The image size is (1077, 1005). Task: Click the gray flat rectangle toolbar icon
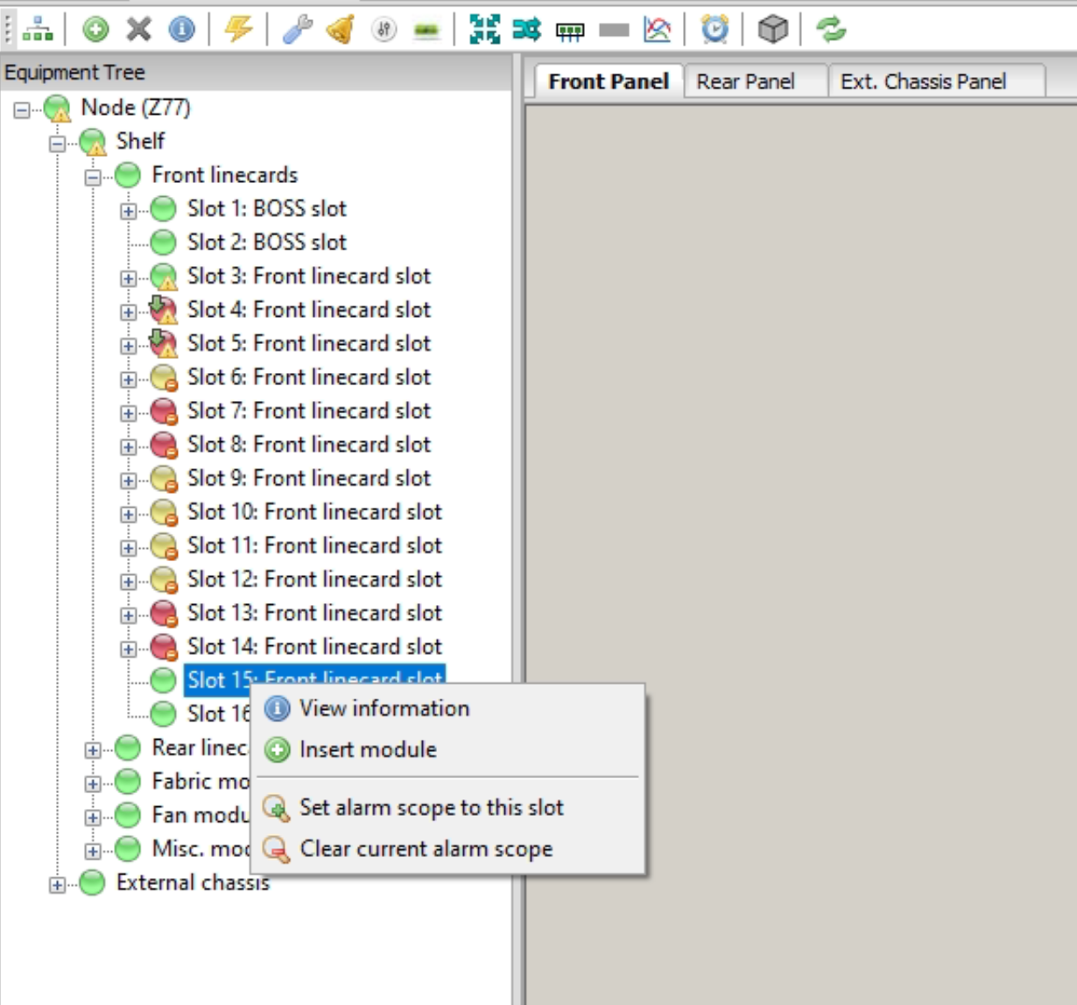click(614, 30)
